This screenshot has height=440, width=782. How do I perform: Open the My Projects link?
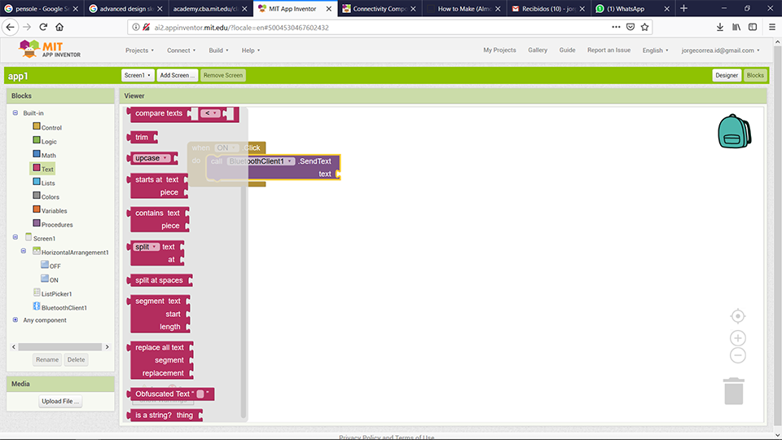click(x=499, y=50)
